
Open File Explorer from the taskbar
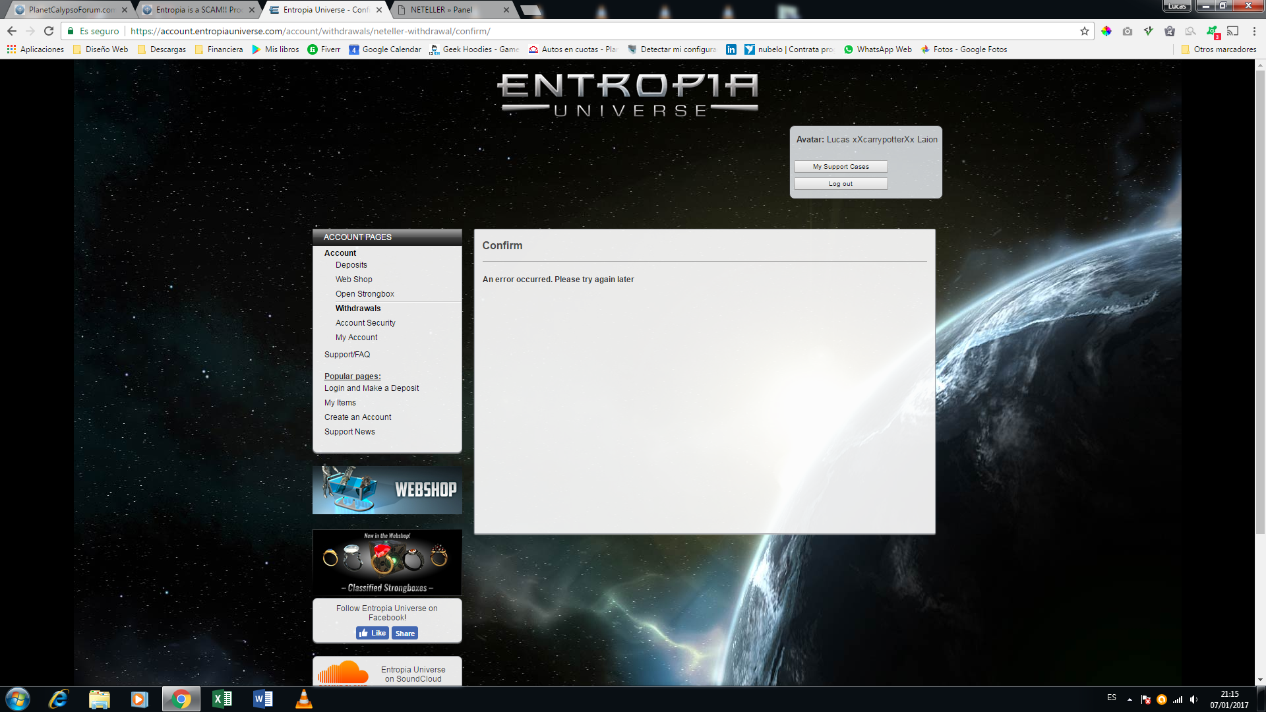tap(99, 699)
